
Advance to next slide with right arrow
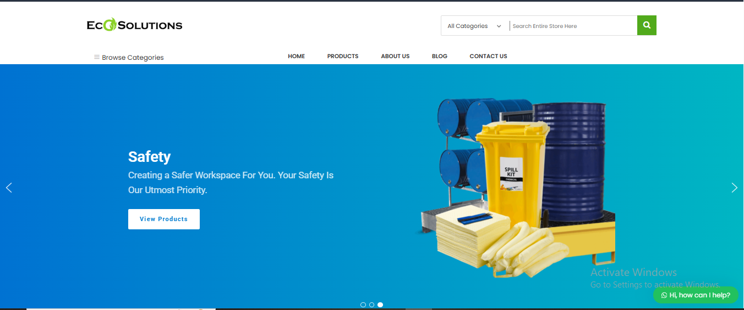point(734,188)
